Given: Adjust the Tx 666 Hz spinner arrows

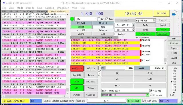Looking at the screenshot, I should point(134,25).
